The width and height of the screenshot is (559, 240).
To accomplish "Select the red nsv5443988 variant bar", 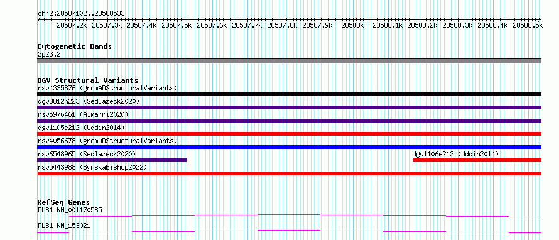I will (x=289, y=173).
